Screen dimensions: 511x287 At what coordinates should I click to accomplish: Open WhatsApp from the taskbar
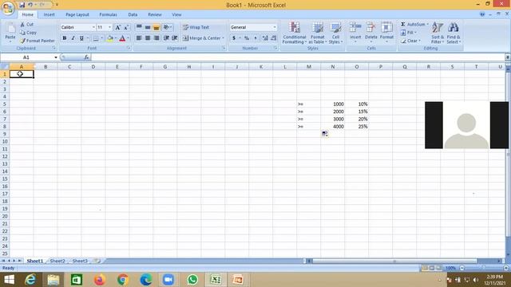point(192,280)
